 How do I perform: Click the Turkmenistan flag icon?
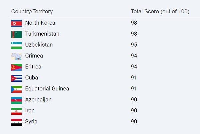16,34
